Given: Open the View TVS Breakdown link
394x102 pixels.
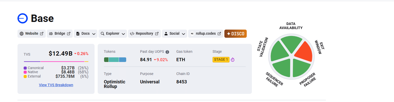Looking at the screenshot, I should (56, 85).
